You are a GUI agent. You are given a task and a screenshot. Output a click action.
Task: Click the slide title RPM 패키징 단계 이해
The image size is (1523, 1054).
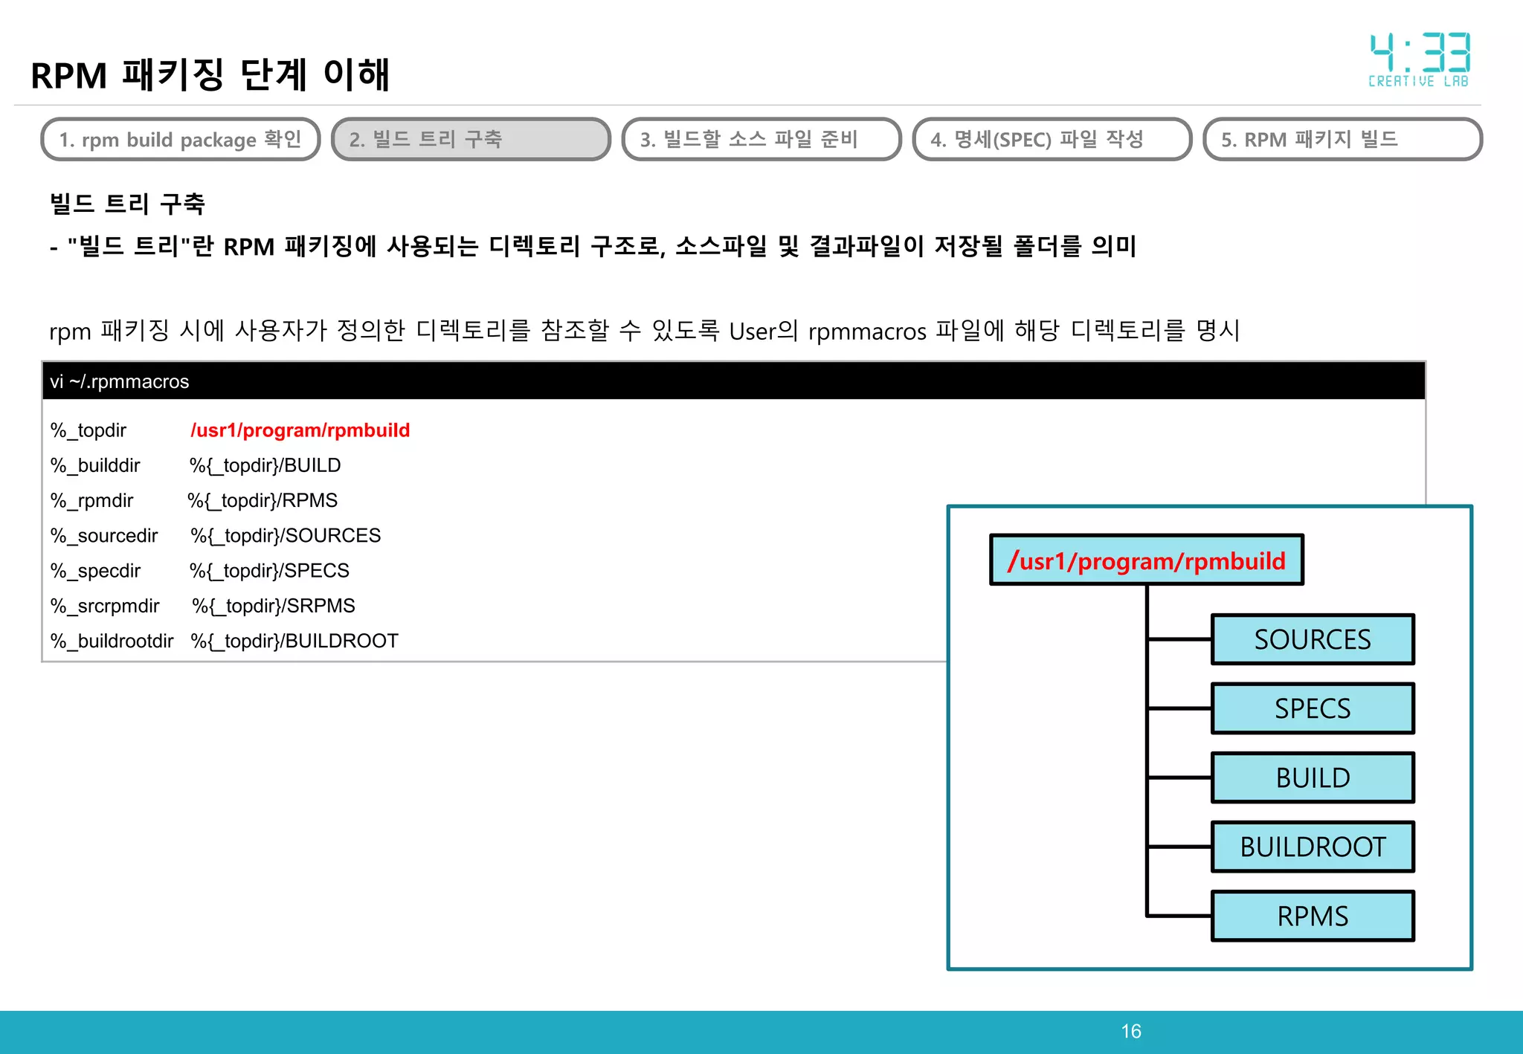tap(210, 74)
